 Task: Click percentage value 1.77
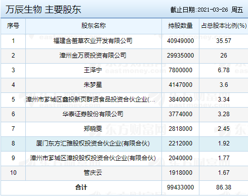tap(224, 158)
